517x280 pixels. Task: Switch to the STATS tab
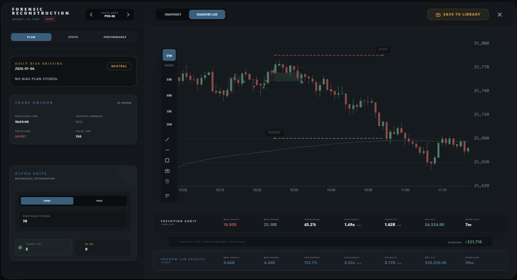(x=73, y=37)
